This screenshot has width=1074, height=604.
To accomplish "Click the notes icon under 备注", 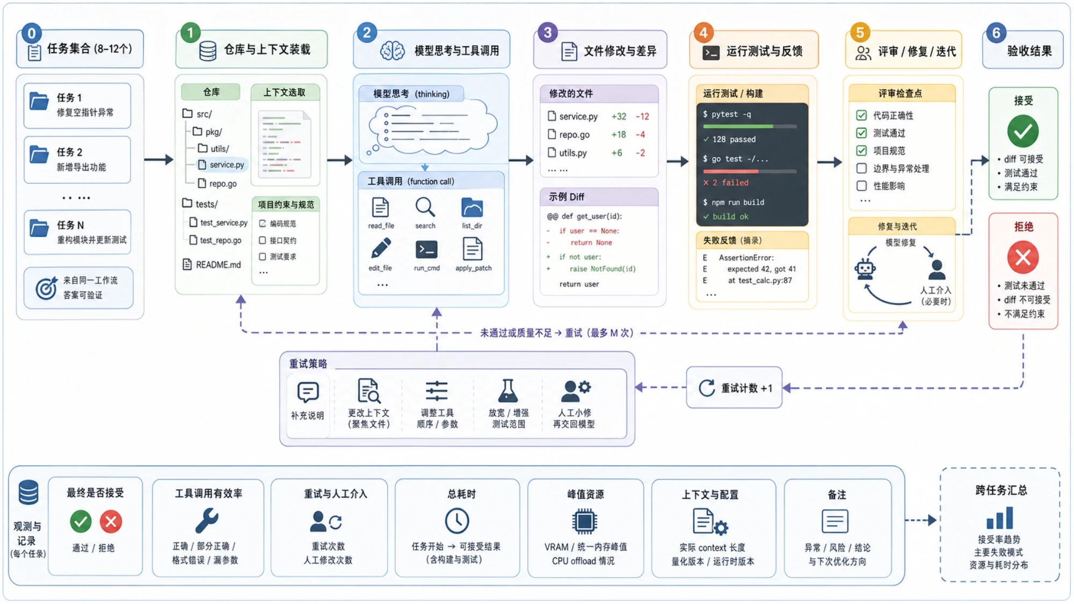I will pos(835,521).
